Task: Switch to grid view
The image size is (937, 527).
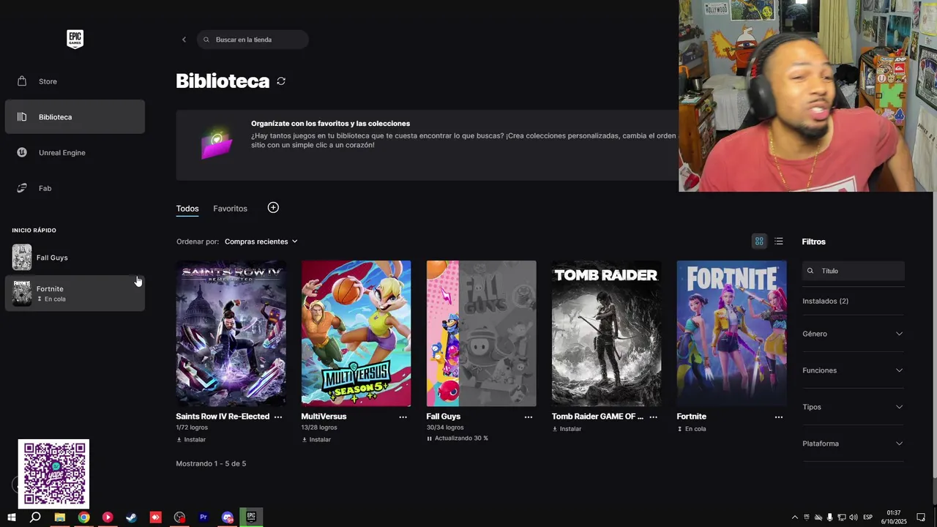Action: (x=759, y=242)
